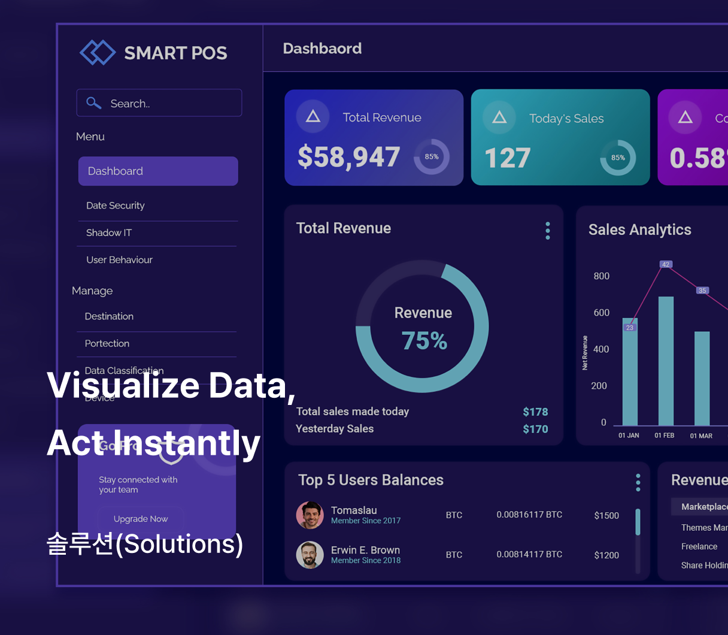Click the $1200 balance for Erwin E. Brown
This screenshot has height=635, width=728.
point(606,555)
